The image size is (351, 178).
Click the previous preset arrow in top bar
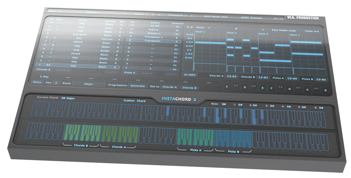(x=60, y=11)
